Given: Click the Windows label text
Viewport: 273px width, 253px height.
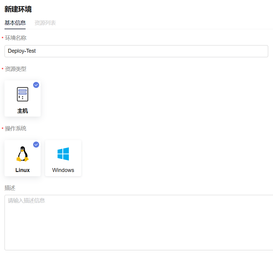Looking at the screenshot, I should (63, 170).
